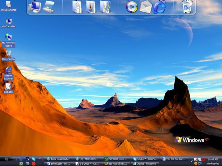The width and height of the screenshot is (222, 166).
Task: Switch to the Skype taskbar button
Action: pos(145,159)
